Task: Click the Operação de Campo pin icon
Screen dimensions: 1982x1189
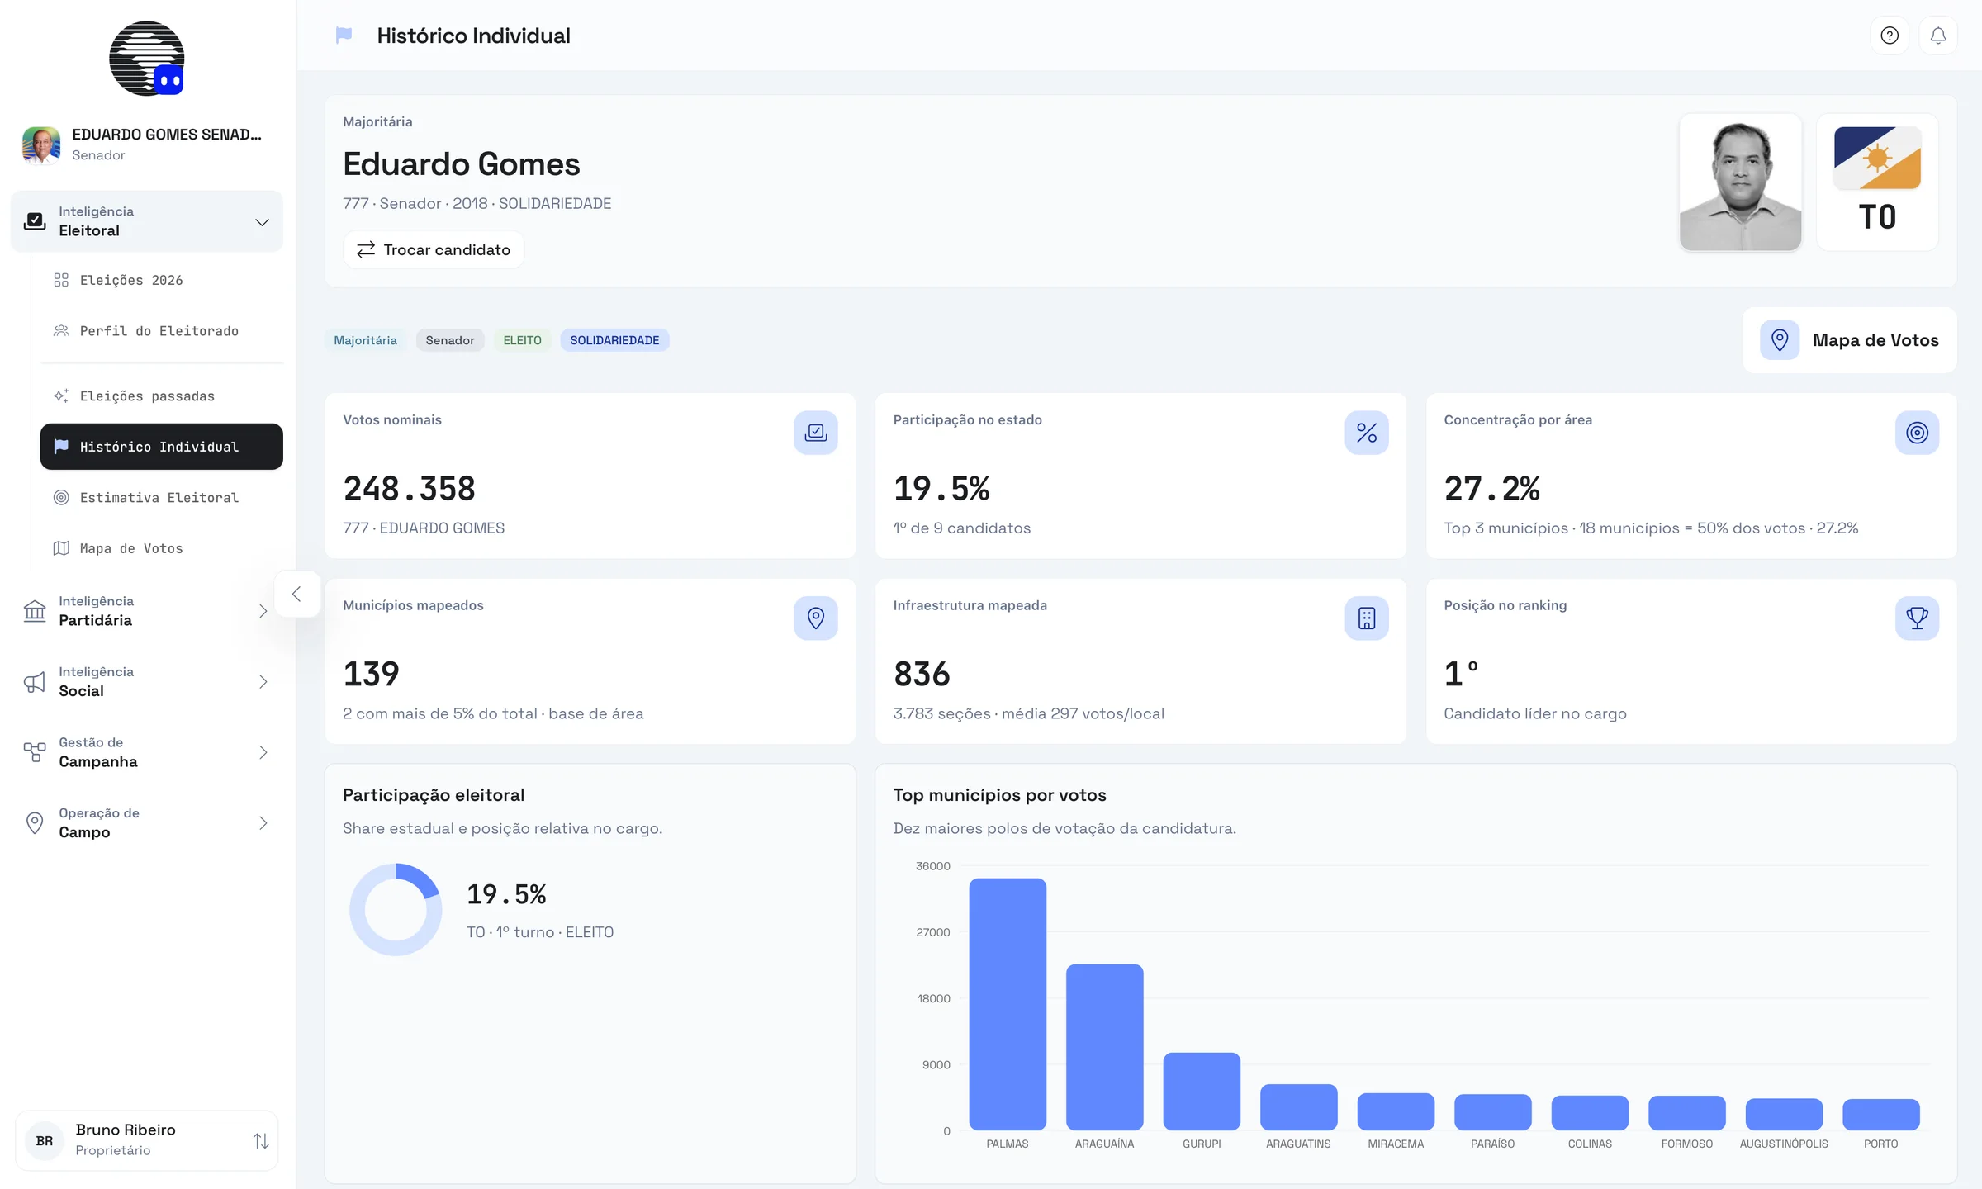Action: pos(35,823)
